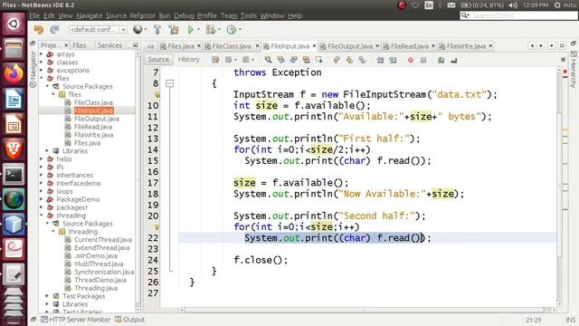Switch editor to History view

tap(188, 60)
